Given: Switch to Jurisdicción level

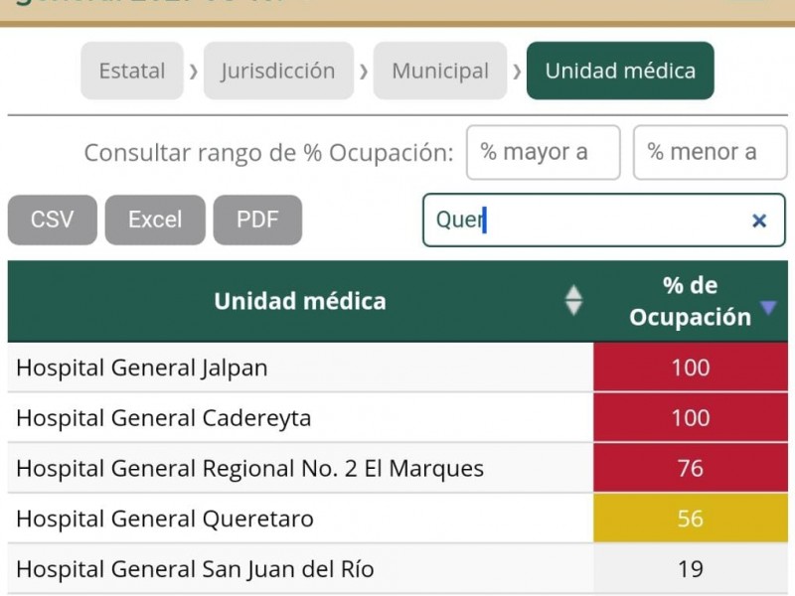Looking at the screenshot, I should 278,71.
